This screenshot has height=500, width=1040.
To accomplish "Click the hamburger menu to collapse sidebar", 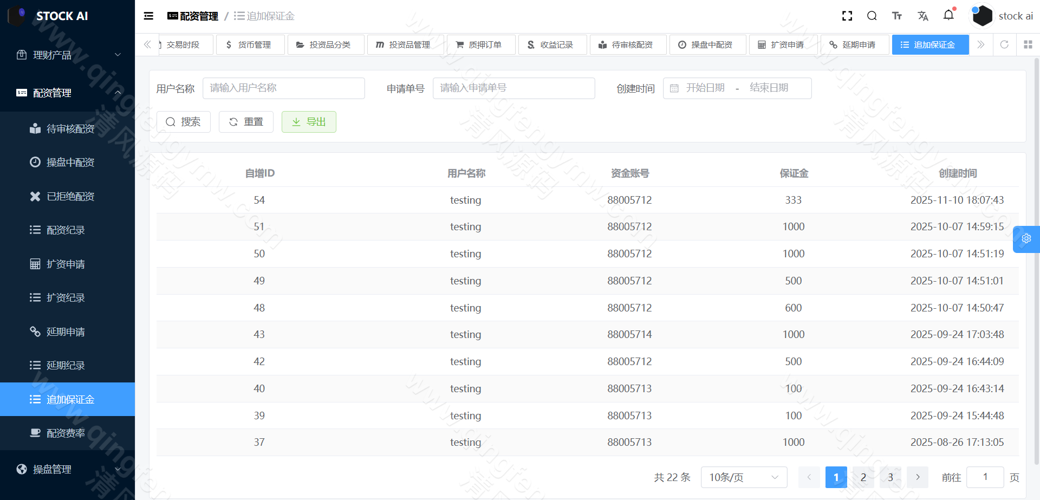I will pos(148,16).
